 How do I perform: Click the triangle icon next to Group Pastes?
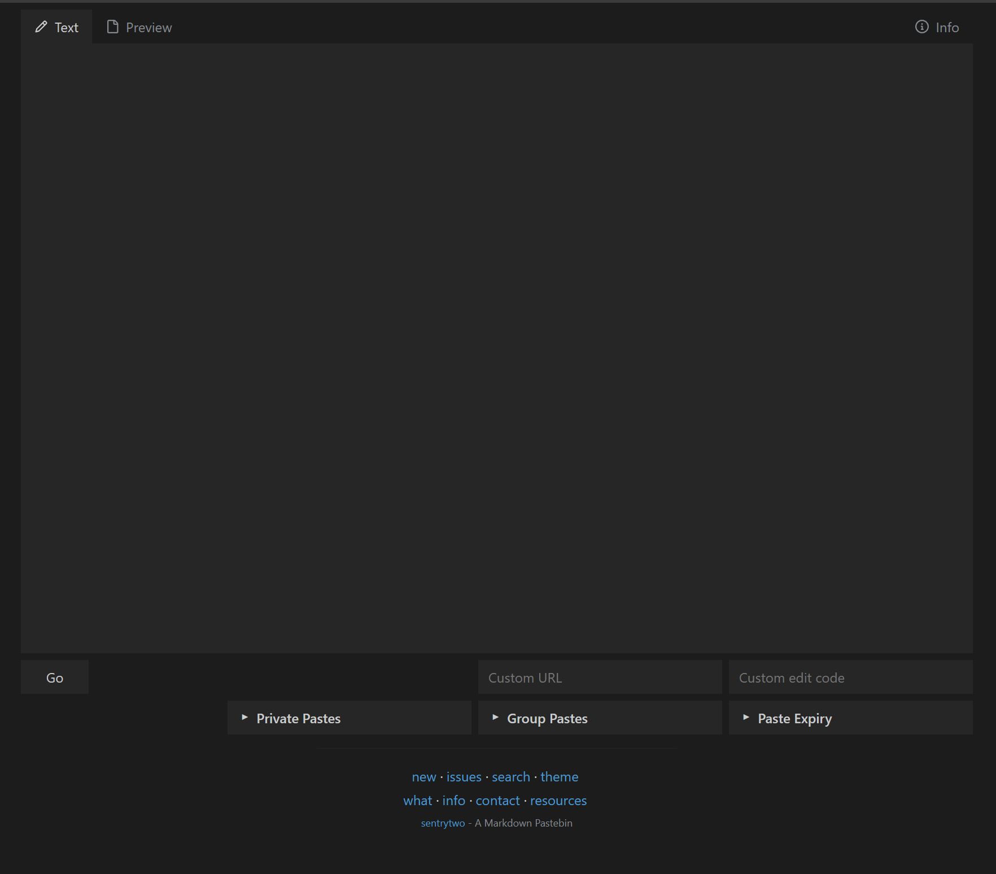pos(496,717)
